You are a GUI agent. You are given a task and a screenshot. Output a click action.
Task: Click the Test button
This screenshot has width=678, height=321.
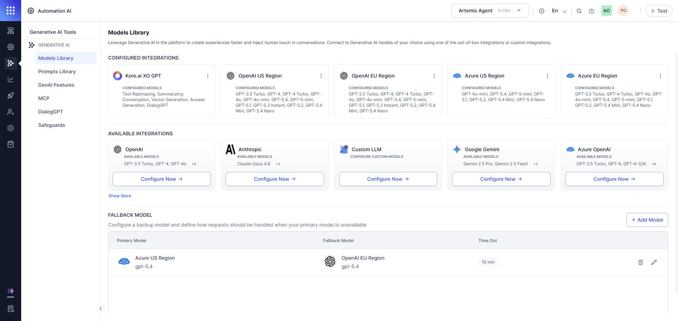[659, 11]
